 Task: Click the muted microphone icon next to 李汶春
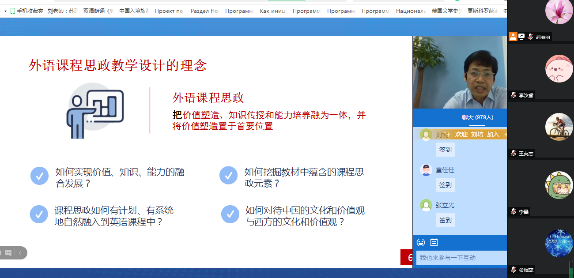514,95
